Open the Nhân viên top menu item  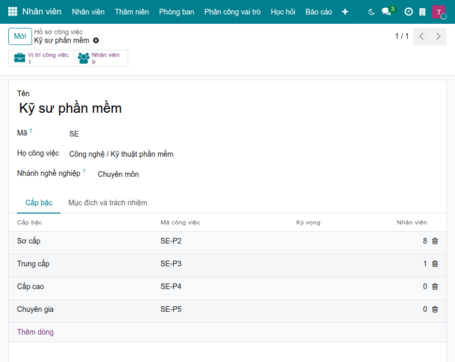point(88,12)
